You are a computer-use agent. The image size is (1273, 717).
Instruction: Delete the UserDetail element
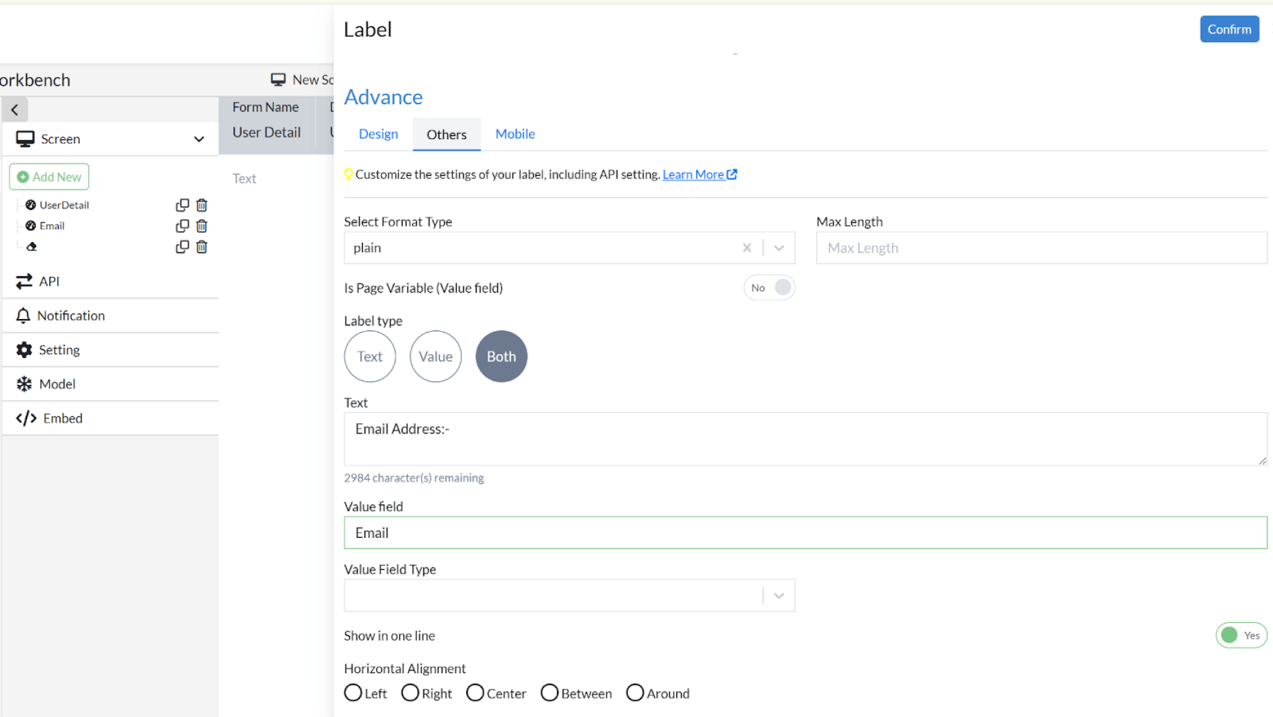click(x=201, y=205)
